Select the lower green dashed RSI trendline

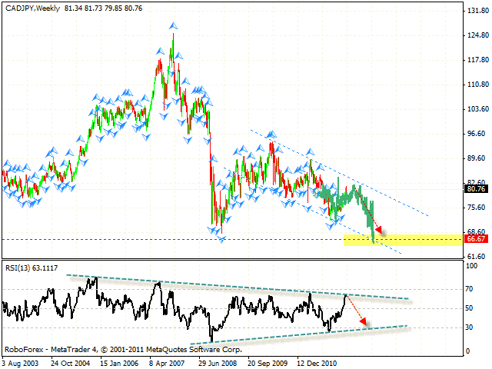[x=307, y=334]
